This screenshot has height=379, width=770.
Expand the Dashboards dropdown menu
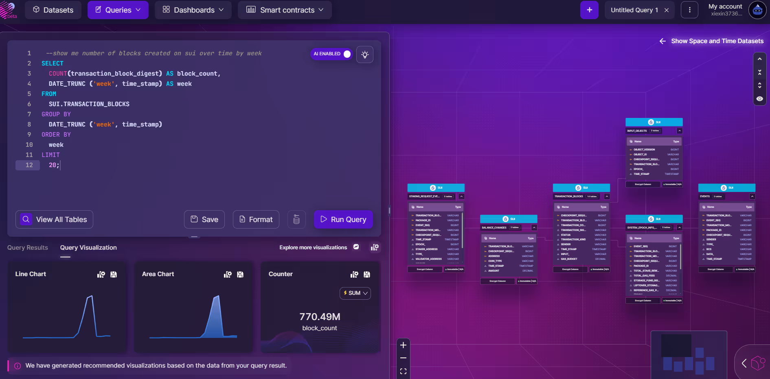coord(193,10)
